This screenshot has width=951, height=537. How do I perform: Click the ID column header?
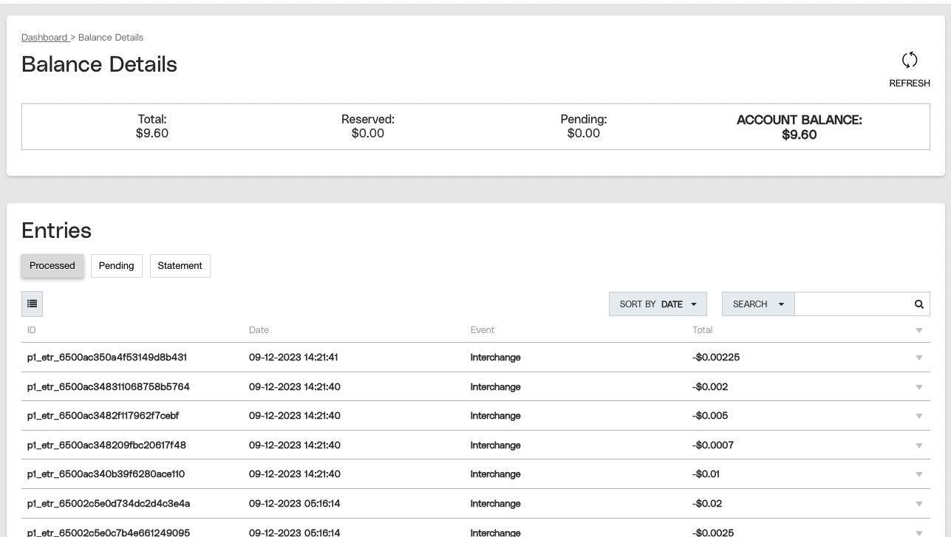tap(32, 330)
